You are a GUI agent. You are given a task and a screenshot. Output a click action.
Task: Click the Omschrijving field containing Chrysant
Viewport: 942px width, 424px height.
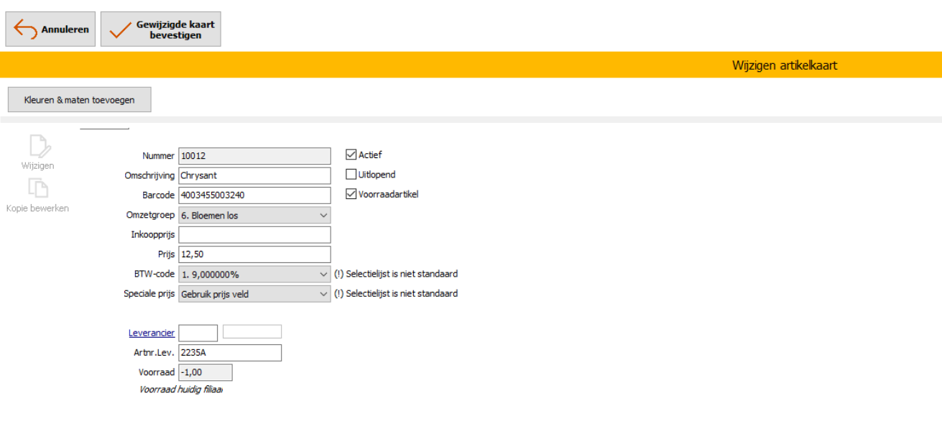pyautogui.click(x=254, y=175)
